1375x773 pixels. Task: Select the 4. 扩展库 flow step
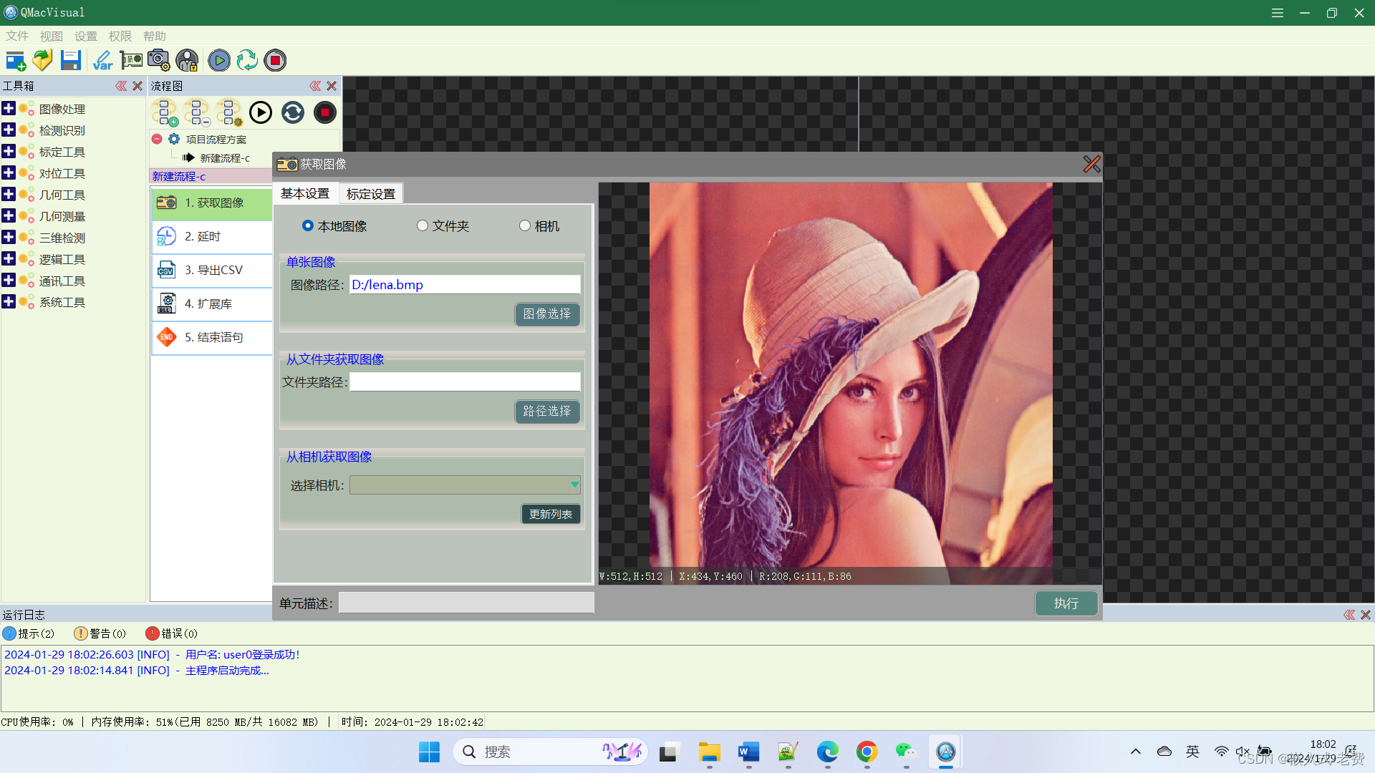(x=212, y=303)
